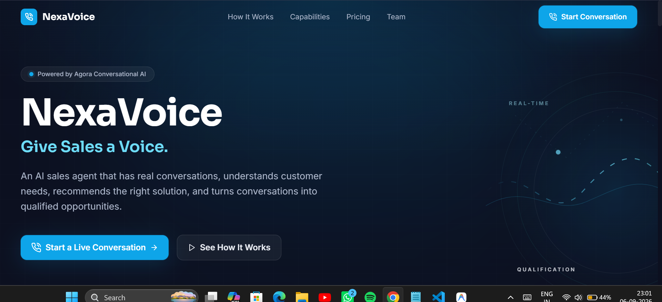Click the taskbar Search box

tap(142, 297)
